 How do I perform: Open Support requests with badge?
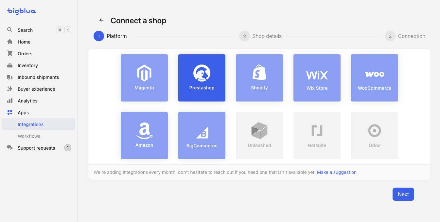(x=39, y=148)
